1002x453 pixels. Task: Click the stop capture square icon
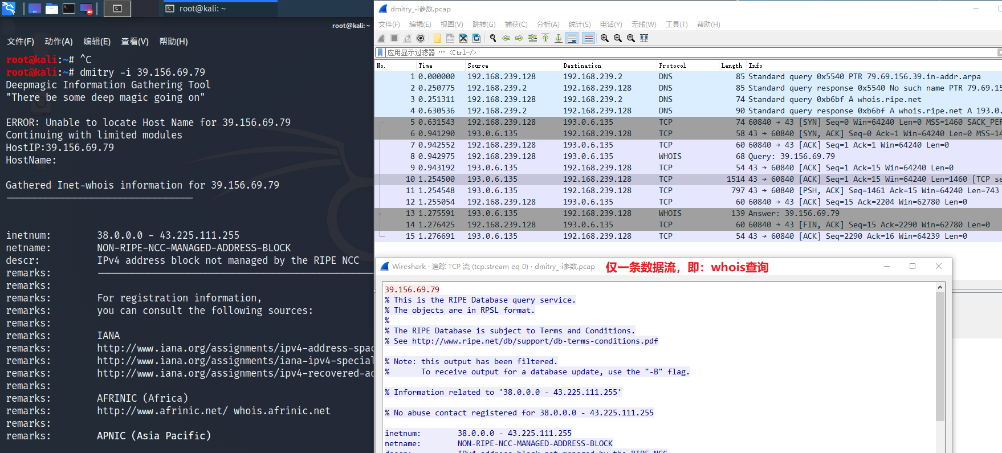coord(394,38)
